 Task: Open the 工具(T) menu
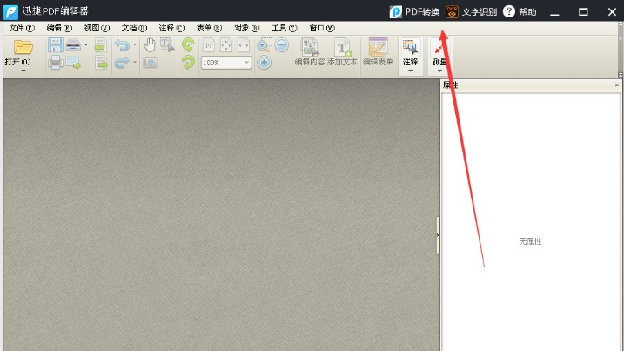click(284, 28)
